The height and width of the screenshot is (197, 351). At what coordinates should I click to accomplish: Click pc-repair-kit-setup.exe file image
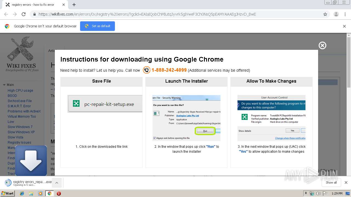click(x=105, y=104)
